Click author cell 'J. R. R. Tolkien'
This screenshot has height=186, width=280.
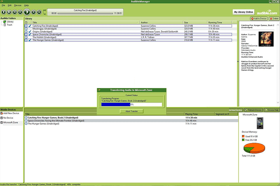[x=148, y=37]
